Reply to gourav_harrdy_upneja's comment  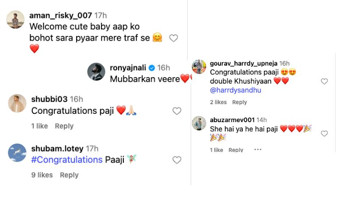(x=239, y=102)
